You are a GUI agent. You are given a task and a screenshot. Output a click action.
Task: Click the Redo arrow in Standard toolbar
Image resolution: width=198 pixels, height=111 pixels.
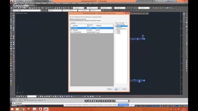click(42, 8)
